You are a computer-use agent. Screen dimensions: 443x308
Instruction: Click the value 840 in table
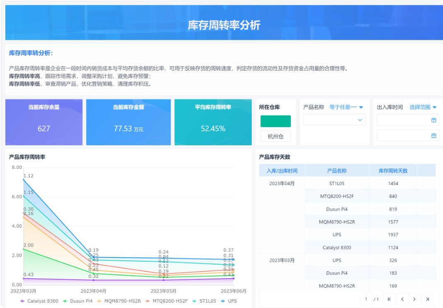(393, 196)
